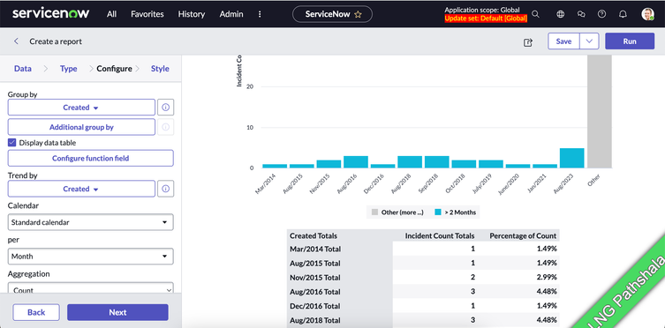Click the Dec/2016 Total row

point(423,306)
